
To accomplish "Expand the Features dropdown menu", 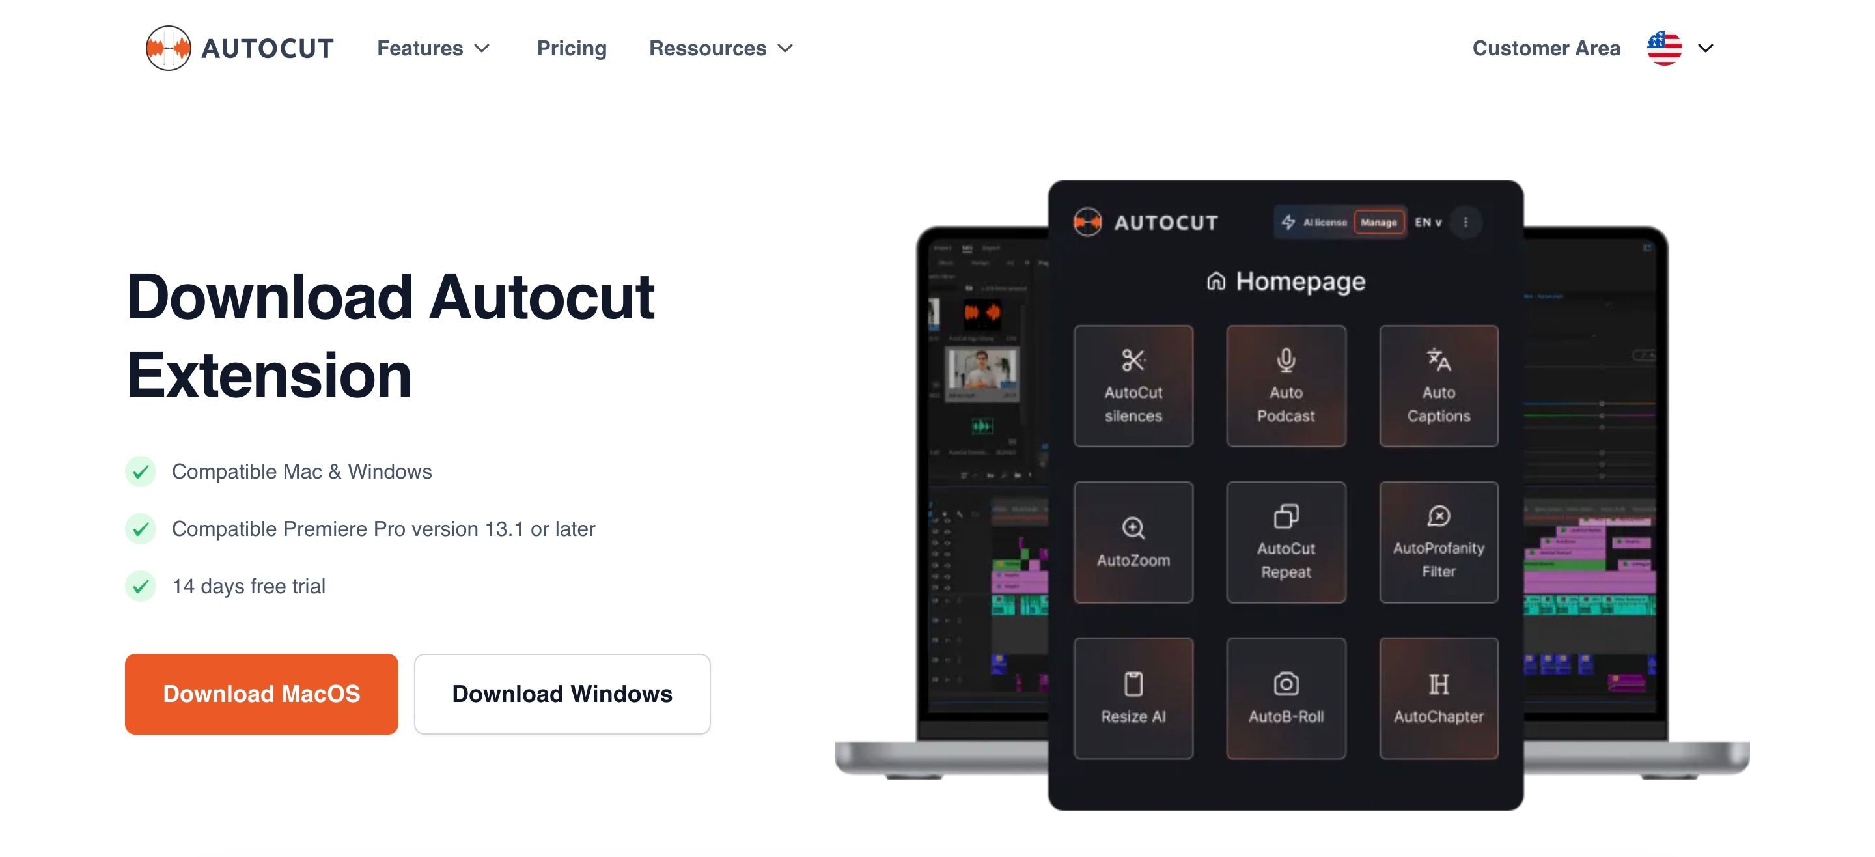I will (x=433, y=48).
